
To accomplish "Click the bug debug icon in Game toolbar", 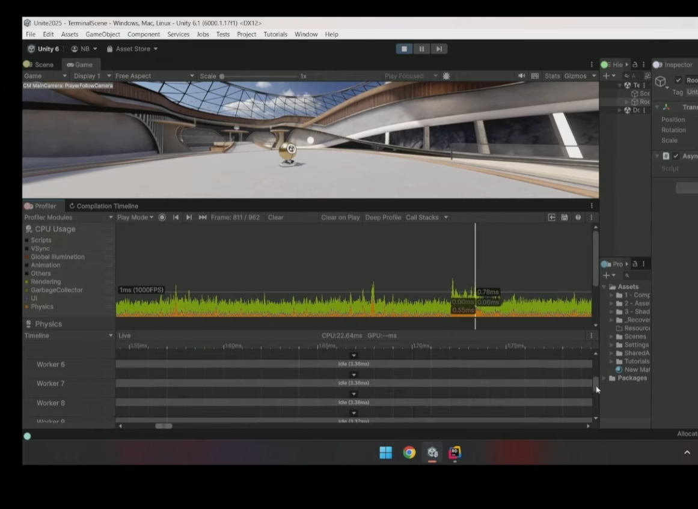I will [x=446, y=76].
